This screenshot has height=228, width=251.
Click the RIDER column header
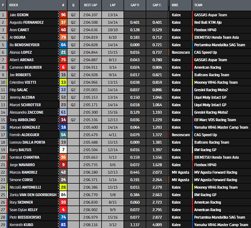point(14,5)
